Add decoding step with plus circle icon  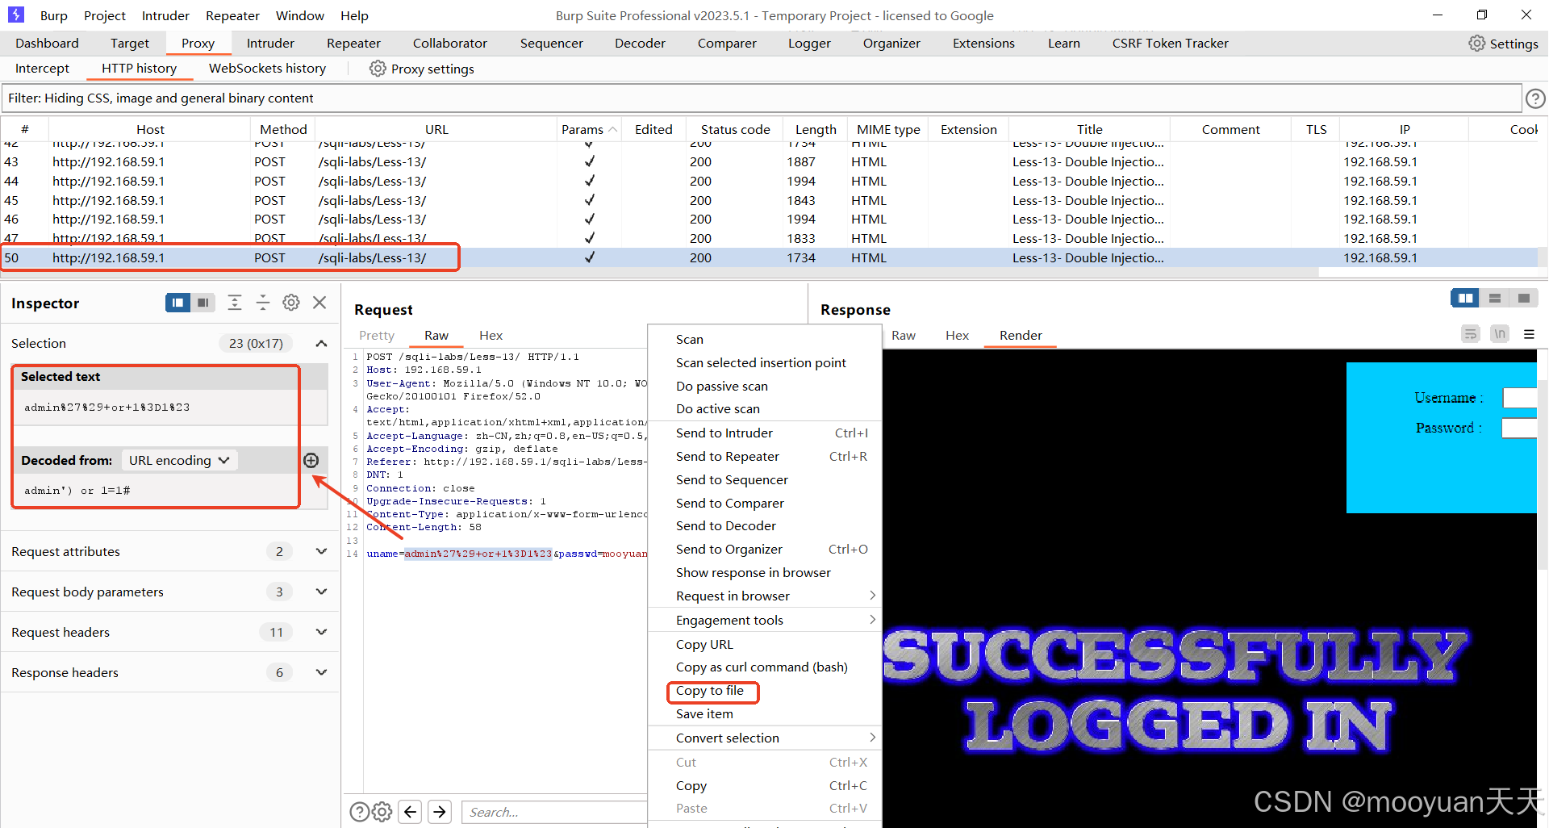pyautogui.click(x=311, y=460)
